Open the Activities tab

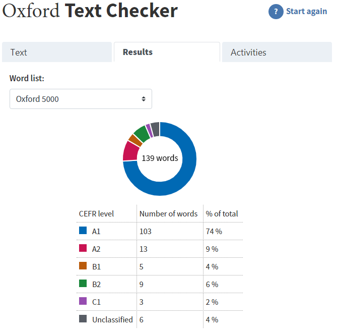[277, 52]
